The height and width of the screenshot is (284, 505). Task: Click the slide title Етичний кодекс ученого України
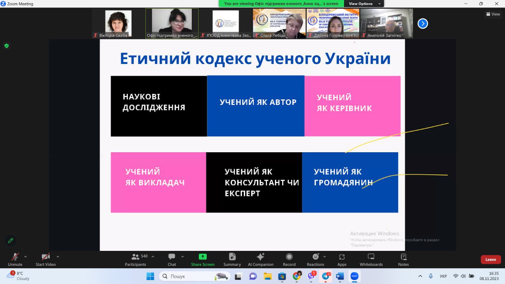[x=255, y=59]
